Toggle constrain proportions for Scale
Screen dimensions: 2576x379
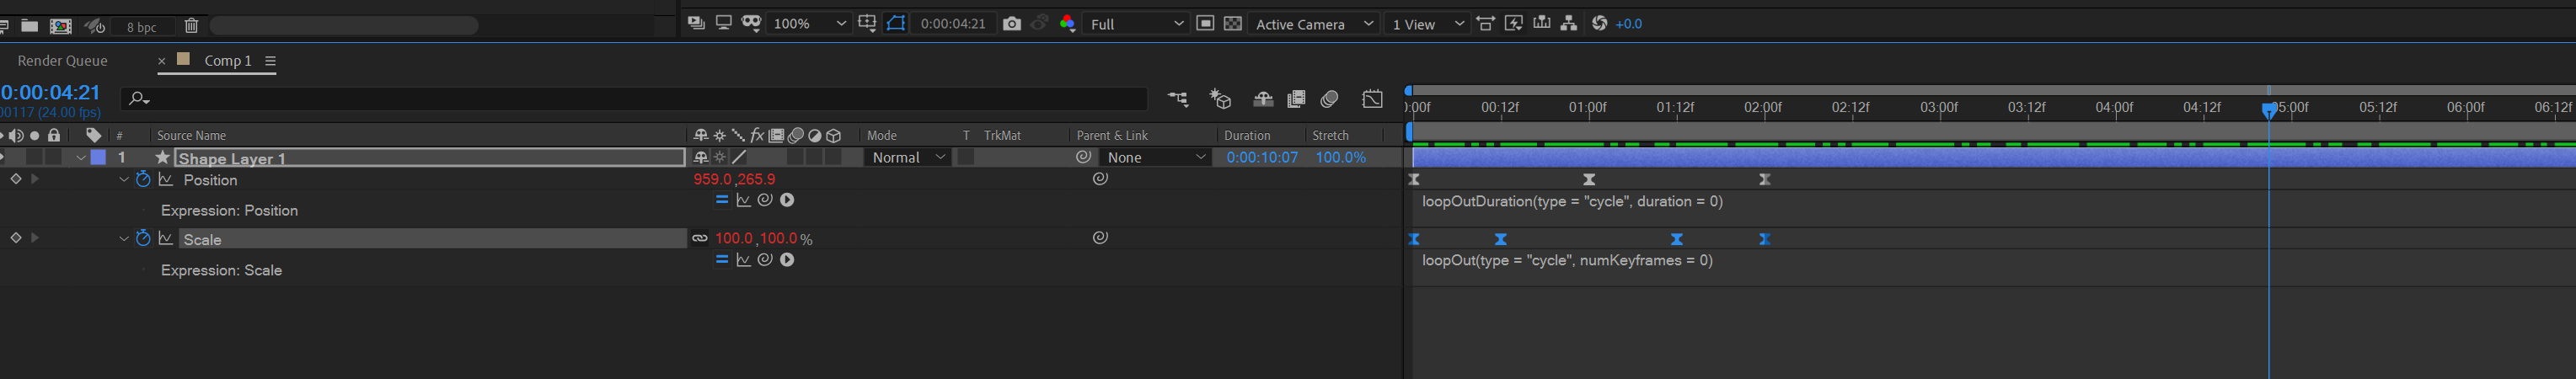(x=700, y=238)
